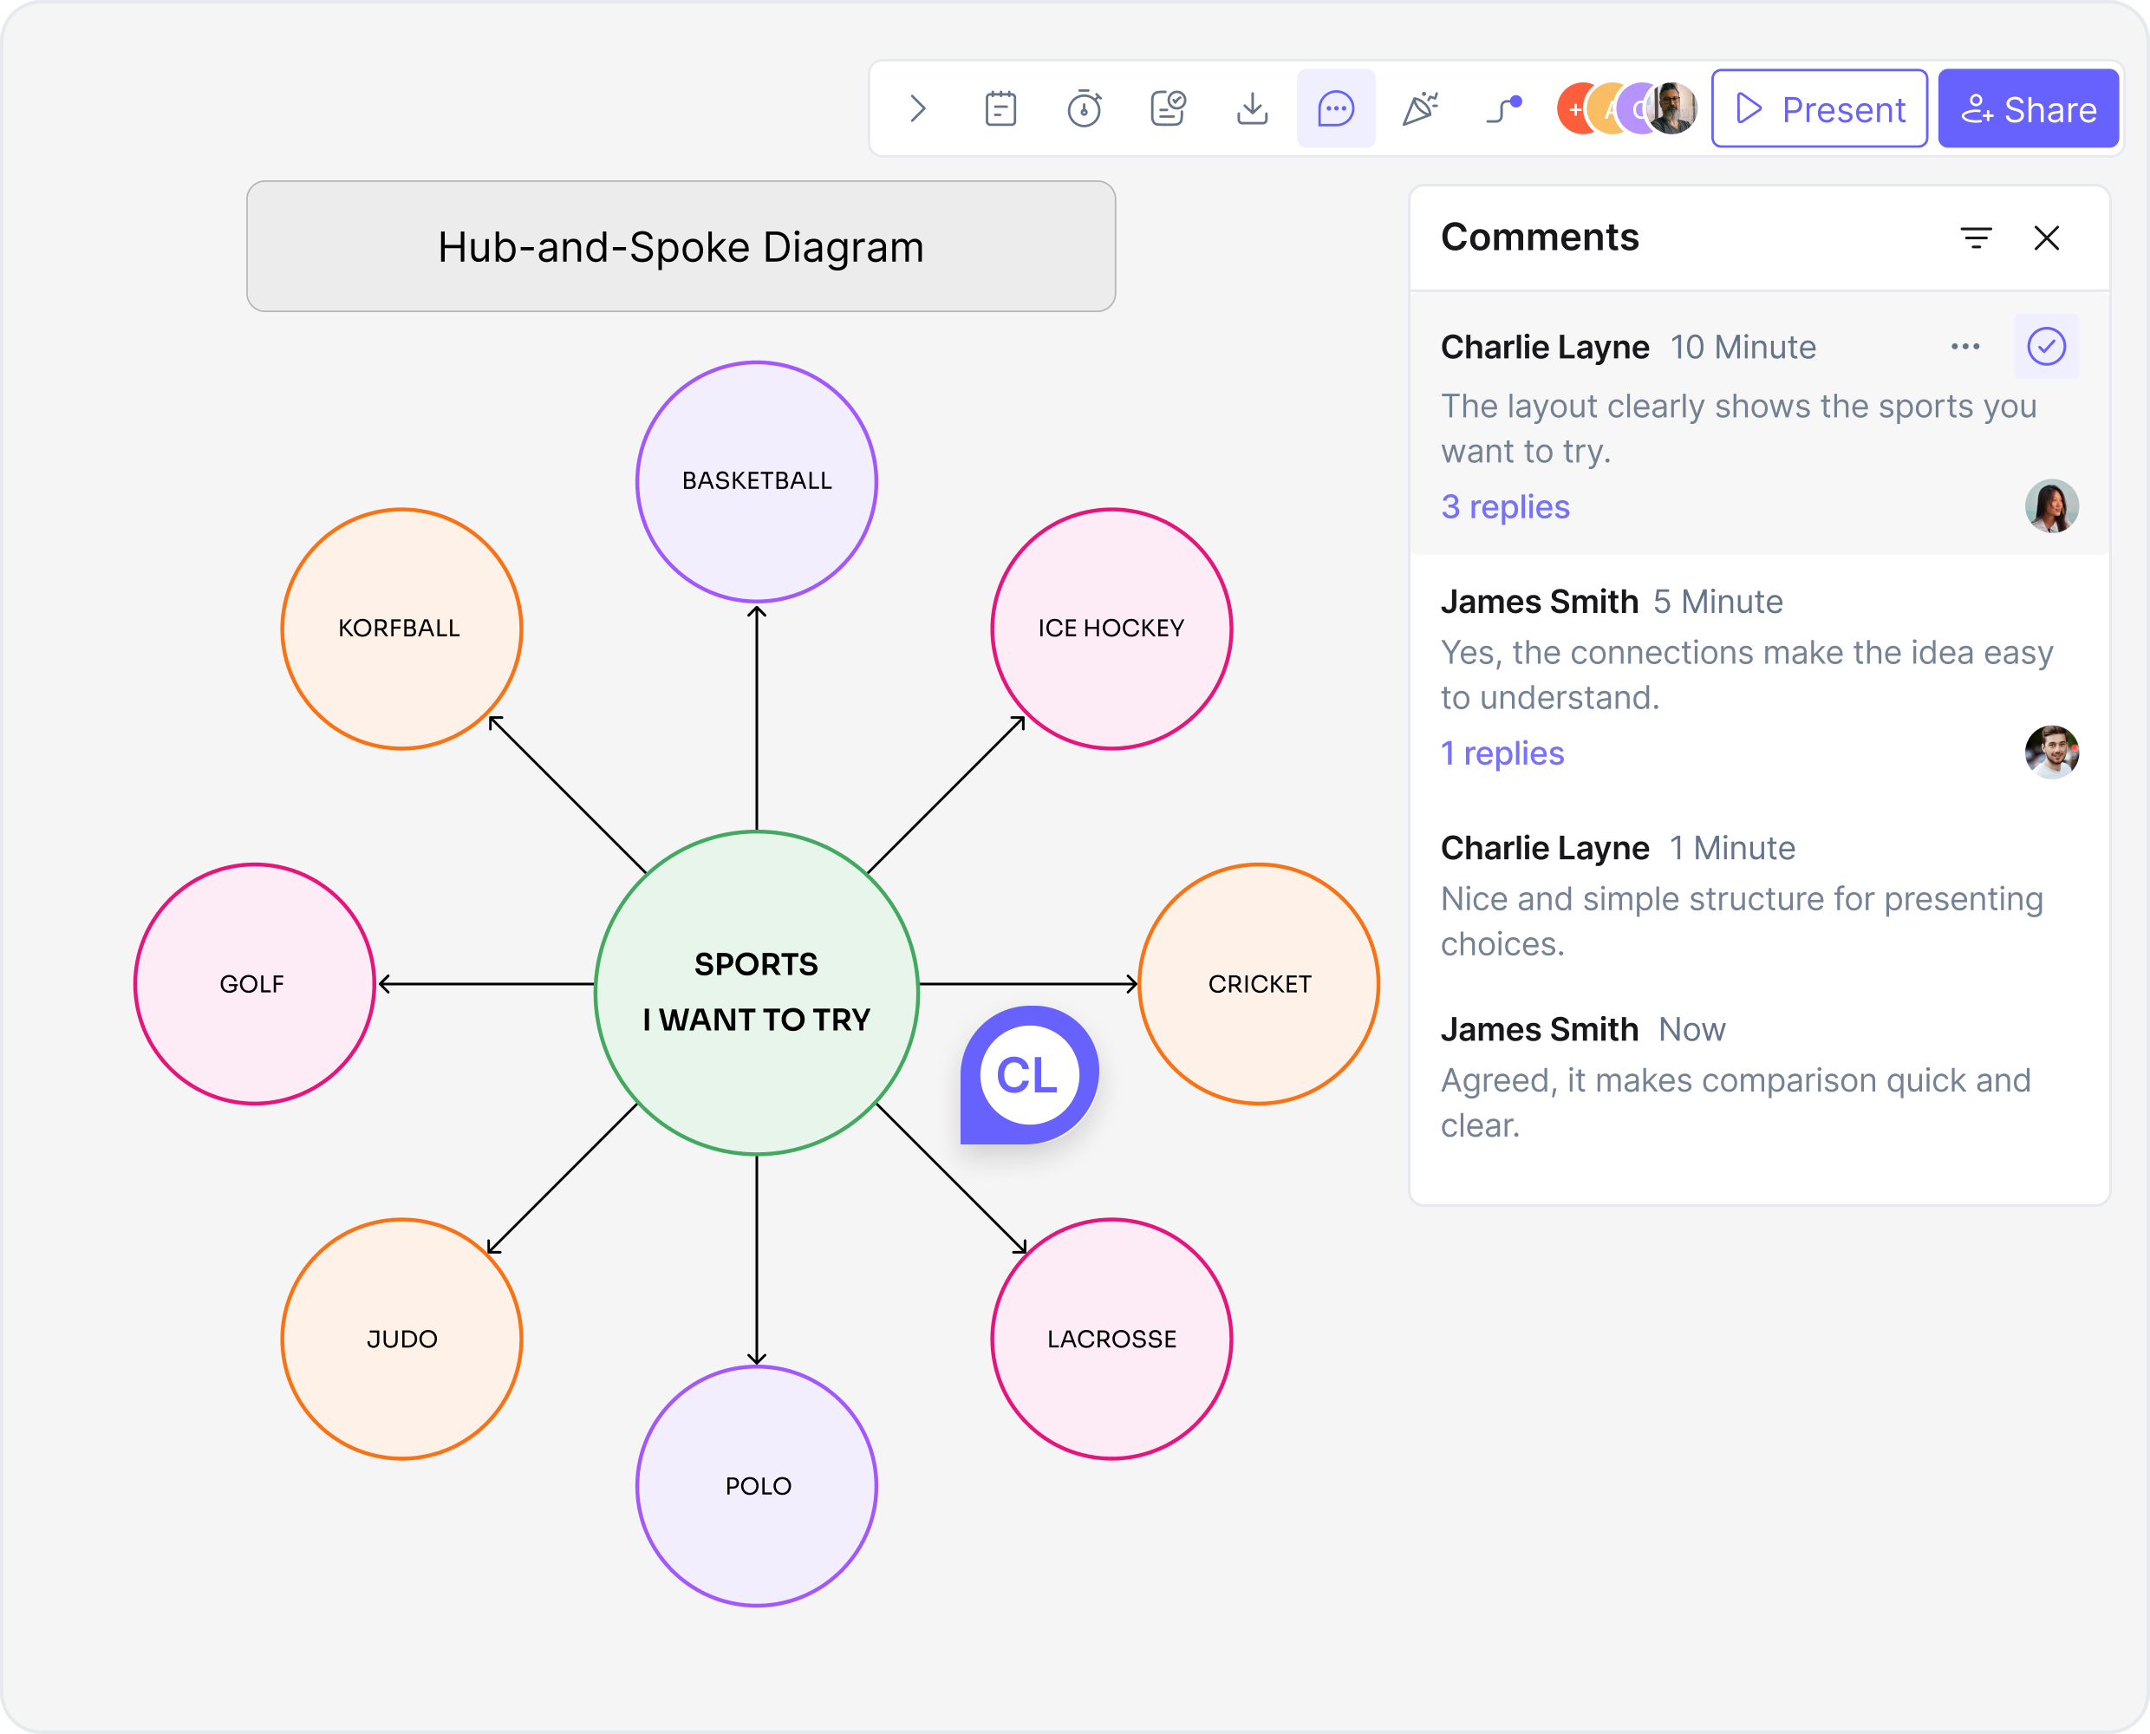
Task: Expand the 3 replies link
Action: tap(1505, 506)
